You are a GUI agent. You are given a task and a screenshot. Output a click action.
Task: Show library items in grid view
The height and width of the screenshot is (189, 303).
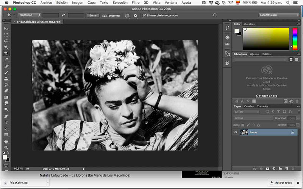click(x=291, y=60)
